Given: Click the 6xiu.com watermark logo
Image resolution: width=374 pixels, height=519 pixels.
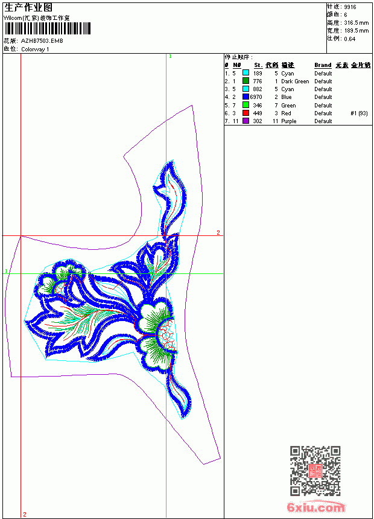Looking at the screenshot, I should pyautogui.click(x=316, y=507).
